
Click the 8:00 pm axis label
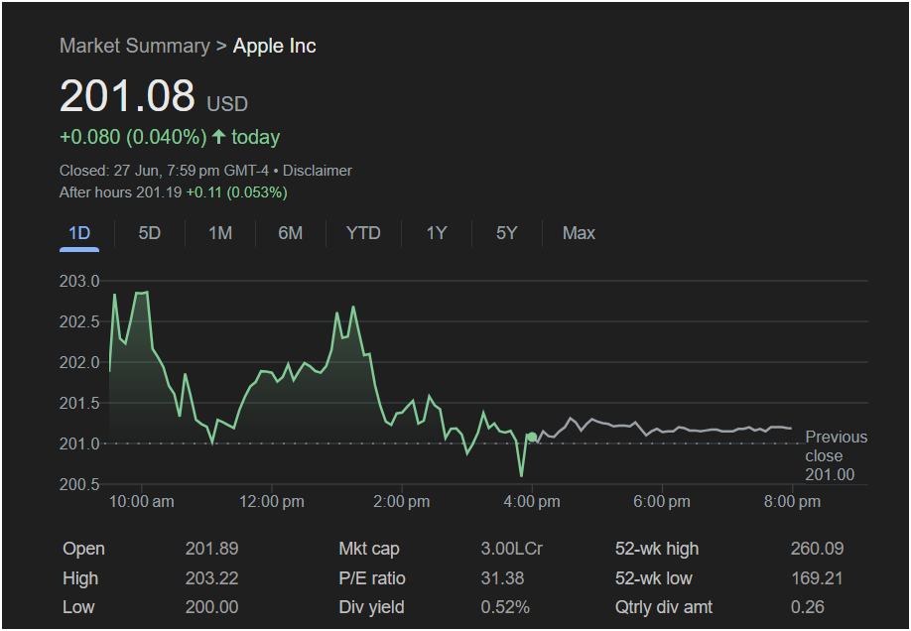pyautogui.click(x=793, y=502)
